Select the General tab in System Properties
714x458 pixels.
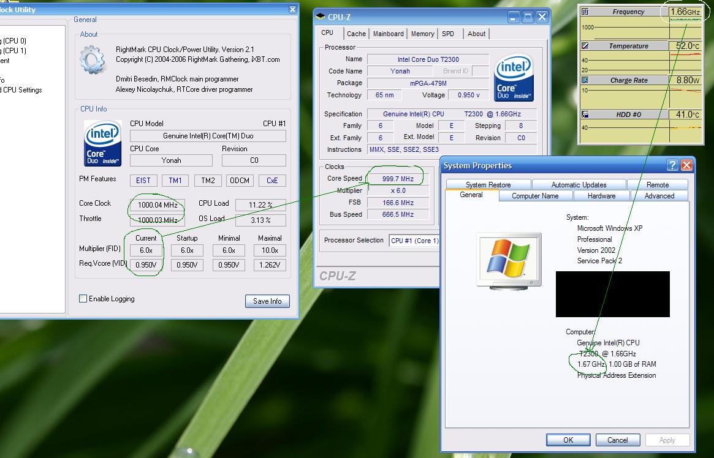click(471, 195)
